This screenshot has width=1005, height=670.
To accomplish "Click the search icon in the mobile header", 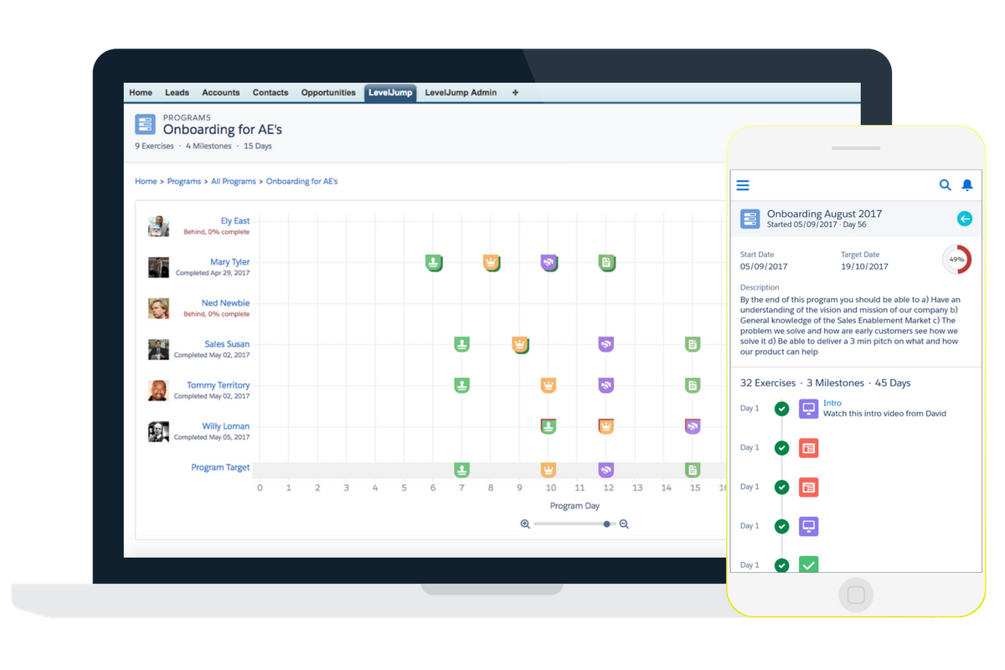I will [x=945, y=185].
